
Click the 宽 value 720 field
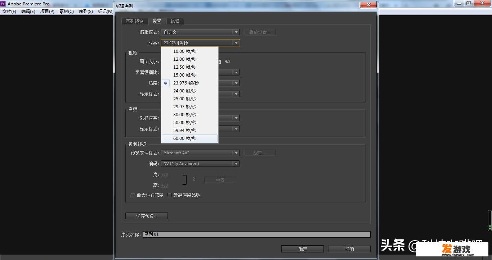165,174
